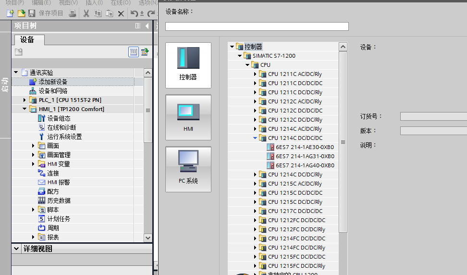Select the PC 系统 device category button
The height and width of the screenshot is (275, 467).
point(188,169)
